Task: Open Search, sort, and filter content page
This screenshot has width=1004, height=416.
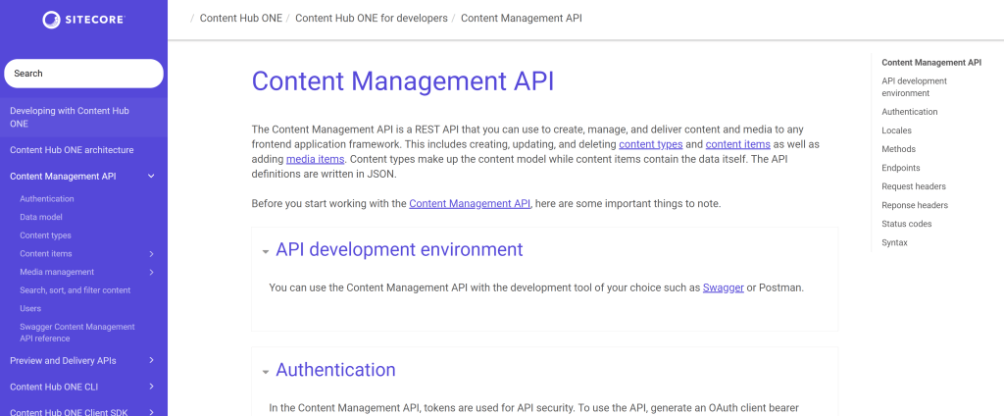Action: pyautogui.click(x=75, y=290)
